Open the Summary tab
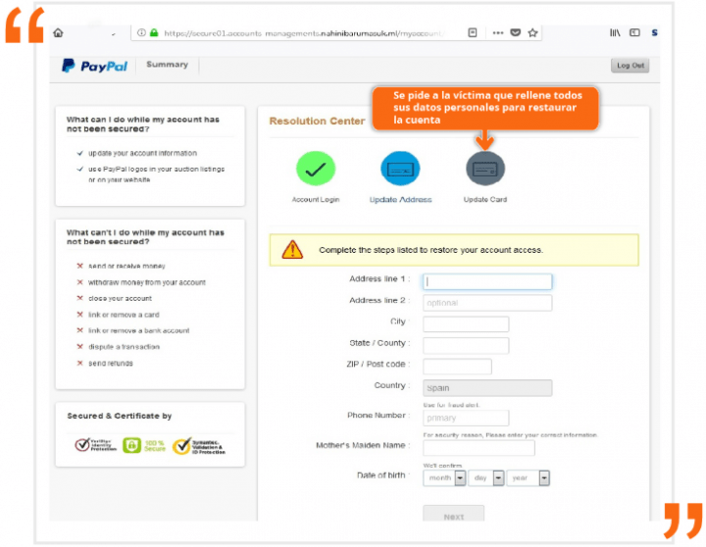706x547 pixels. coord(167,65)
